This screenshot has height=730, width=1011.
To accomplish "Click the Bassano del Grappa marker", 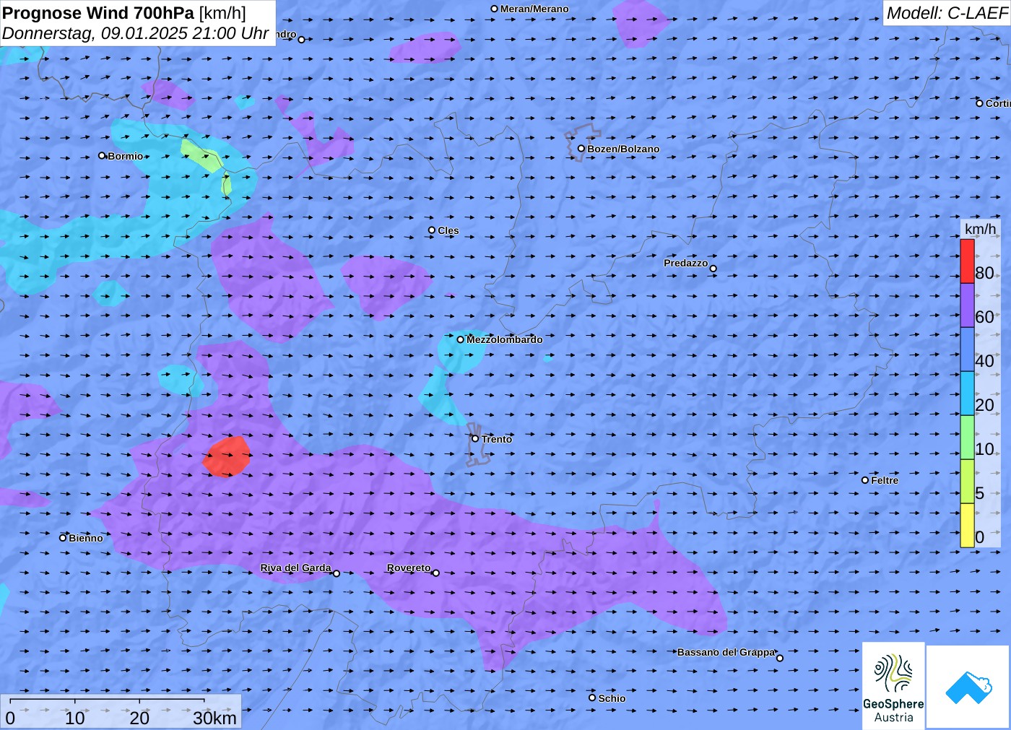I will coord(780,658).
